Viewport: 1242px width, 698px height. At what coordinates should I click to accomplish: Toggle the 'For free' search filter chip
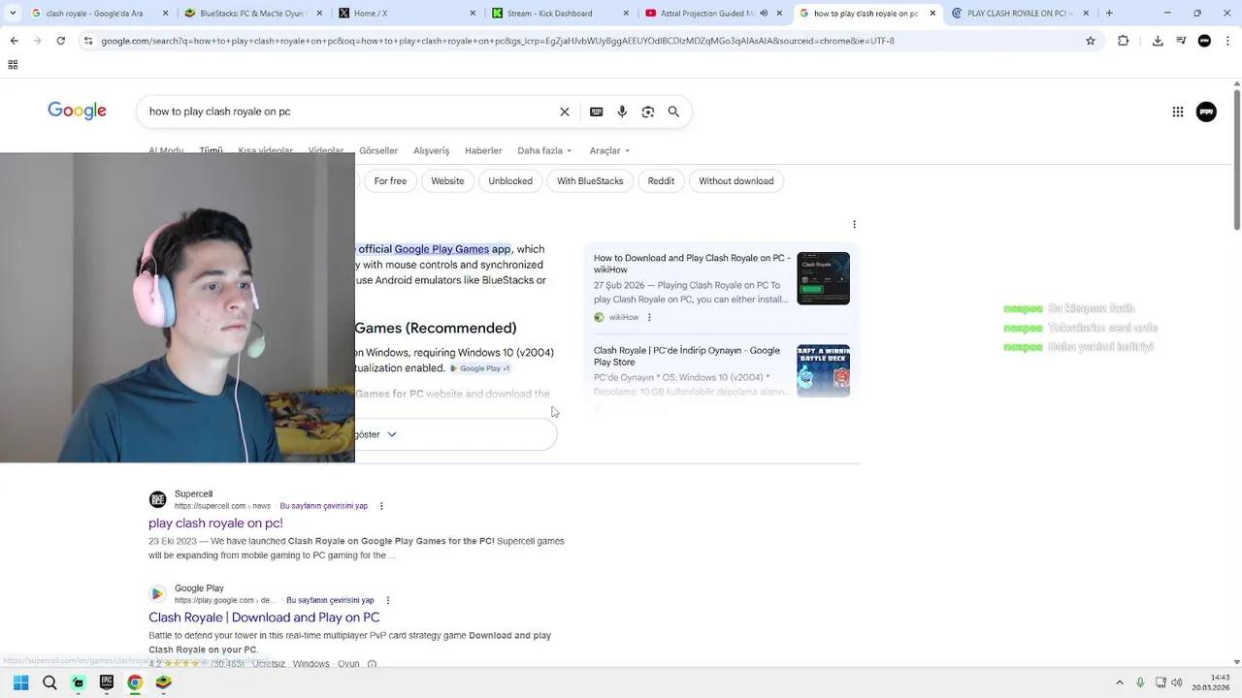[x=390, y=180]
